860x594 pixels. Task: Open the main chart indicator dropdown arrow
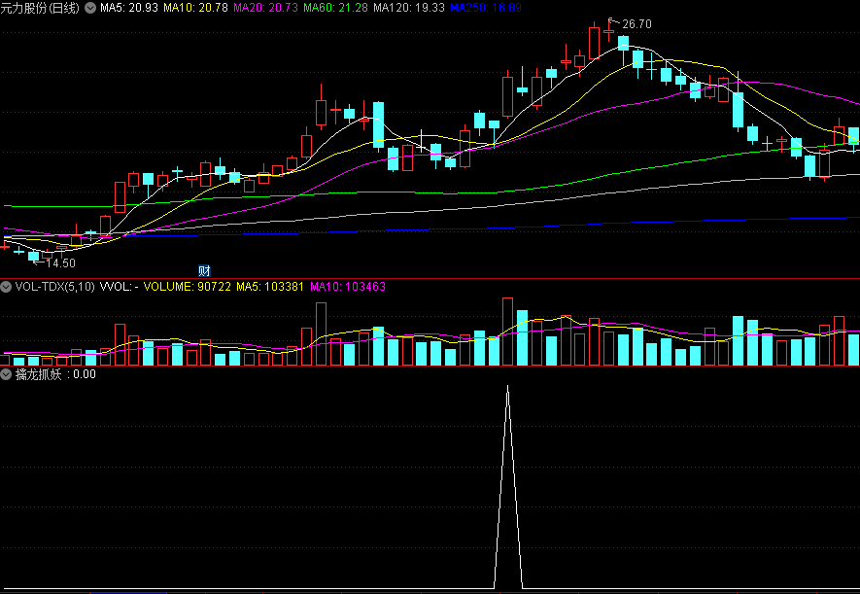pos(90,8)
